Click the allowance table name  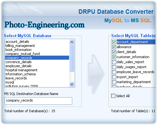(x=124, y=47)
